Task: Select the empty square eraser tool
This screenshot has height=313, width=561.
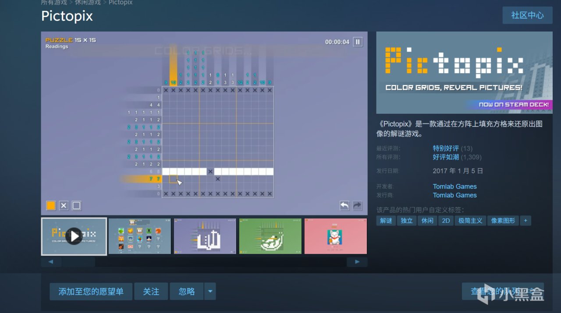Action: [76, 205]
